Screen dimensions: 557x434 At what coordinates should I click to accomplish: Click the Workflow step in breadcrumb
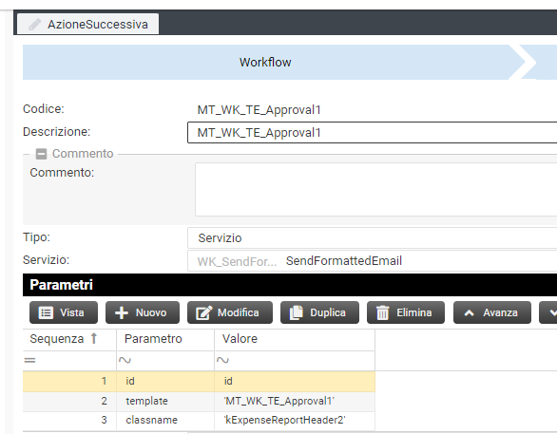point(265,62)
